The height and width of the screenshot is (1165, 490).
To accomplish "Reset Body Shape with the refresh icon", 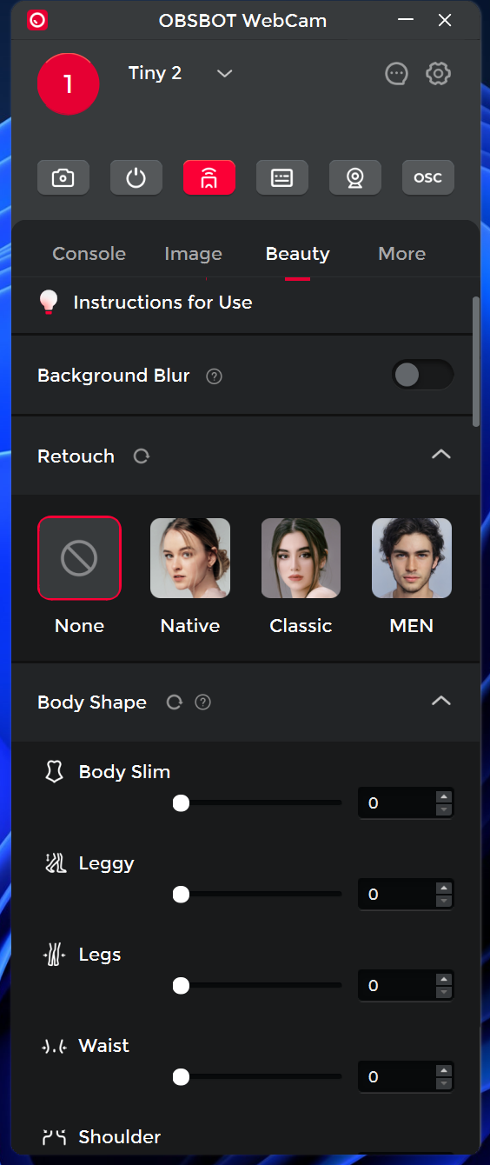I will coord(174,702).
